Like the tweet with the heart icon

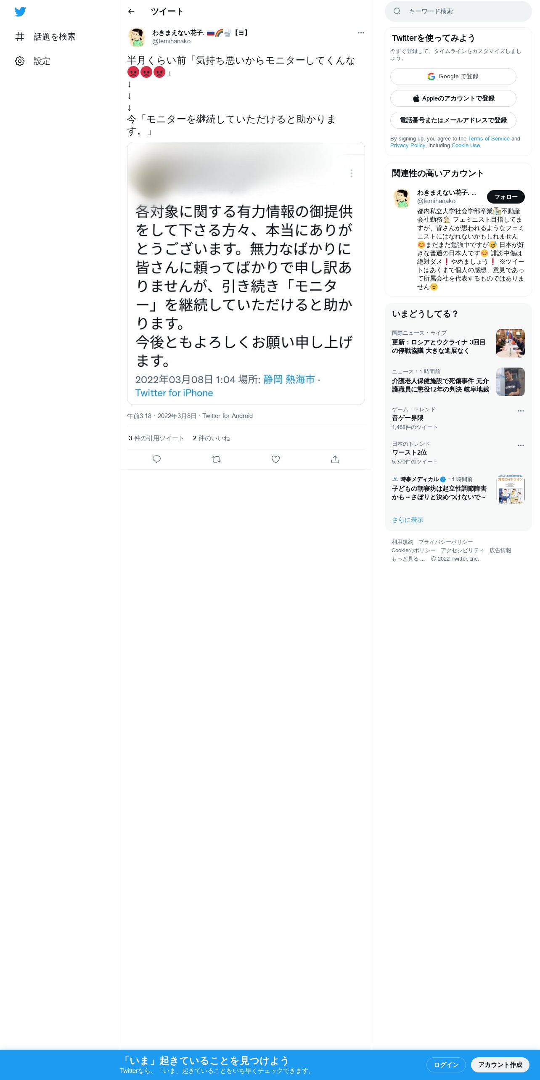[x=275, y=459]
